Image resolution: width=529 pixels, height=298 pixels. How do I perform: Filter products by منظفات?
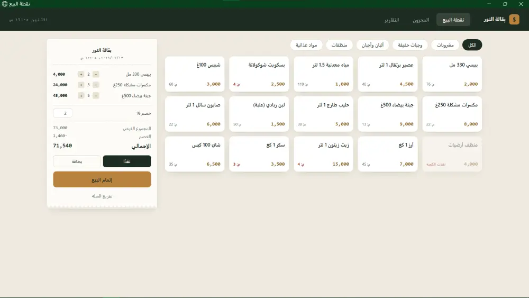339,45
